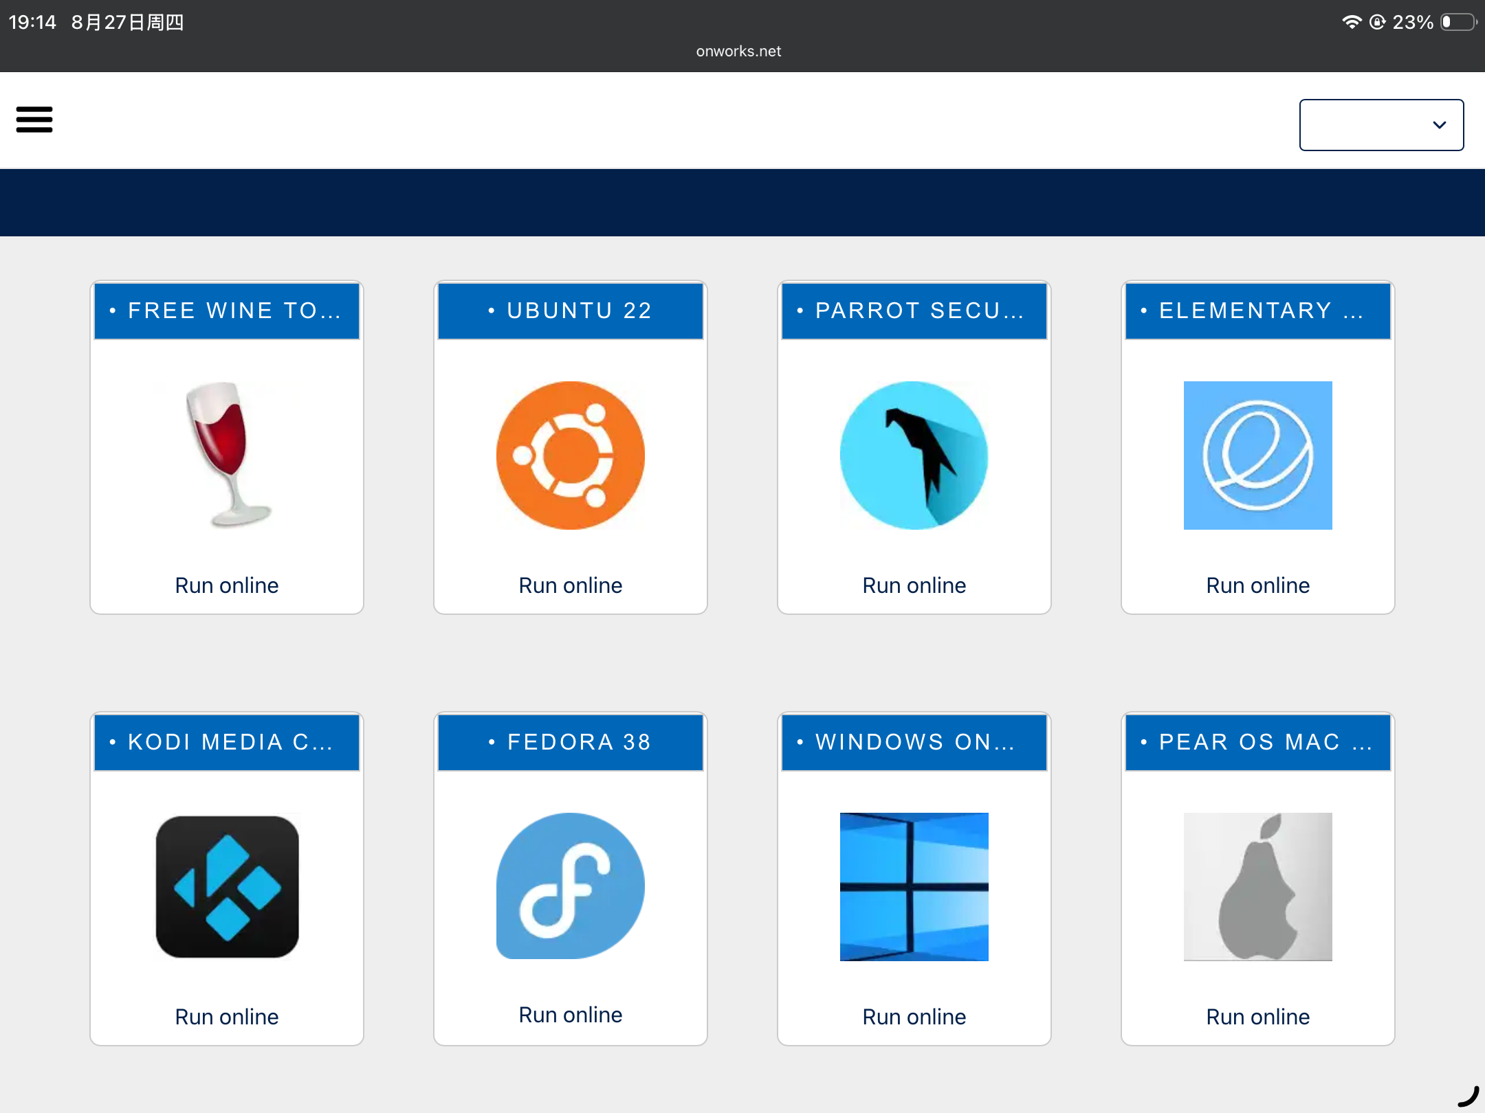Click the Kodi media center logo
Image resolution: width=1485 pixels, height=1113 pixels.
[x=227, y=886]
